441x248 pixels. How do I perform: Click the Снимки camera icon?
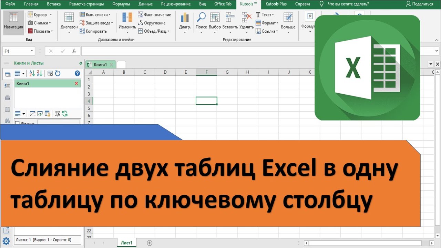point(30,23)
